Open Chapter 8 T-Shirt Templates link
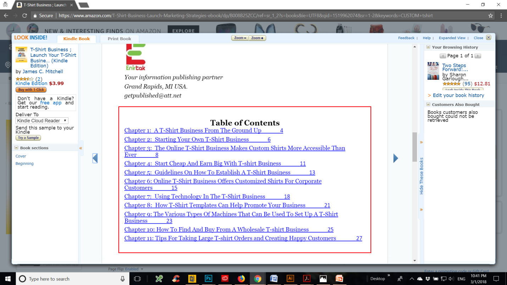507x285 pixels. coord(227,205)
